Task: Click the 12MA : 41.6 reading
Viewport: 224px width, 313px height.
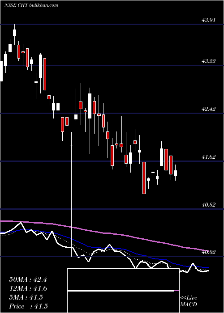Action: pos(28,288)
